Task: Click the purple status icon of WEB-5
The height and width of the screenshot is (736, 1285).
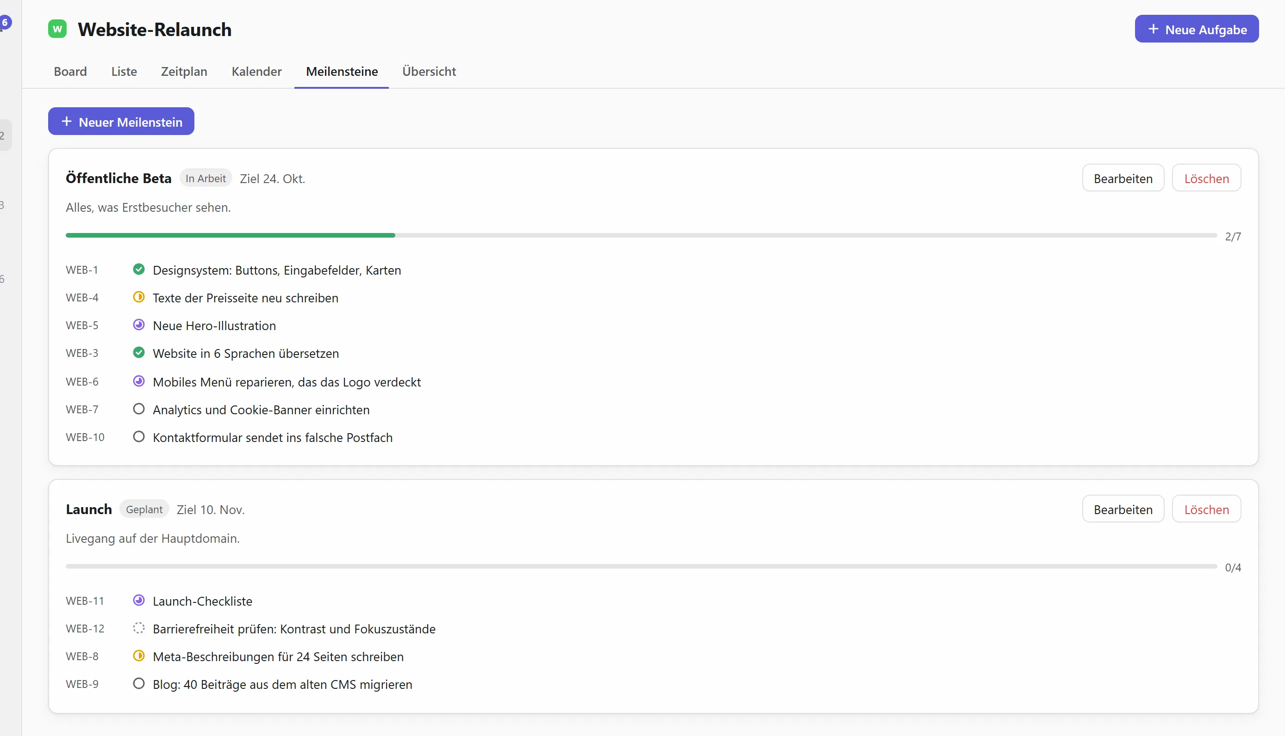Action: (139, 325)
